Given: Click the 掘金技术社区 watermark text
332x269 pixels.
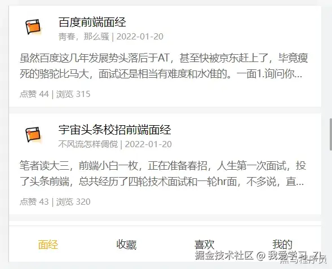Looking at the screenshot, I should (x=224, y=255).
